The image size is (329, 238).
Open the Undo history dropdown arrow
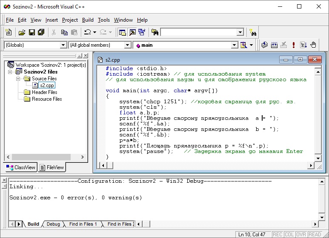click(x=94, y=32)
